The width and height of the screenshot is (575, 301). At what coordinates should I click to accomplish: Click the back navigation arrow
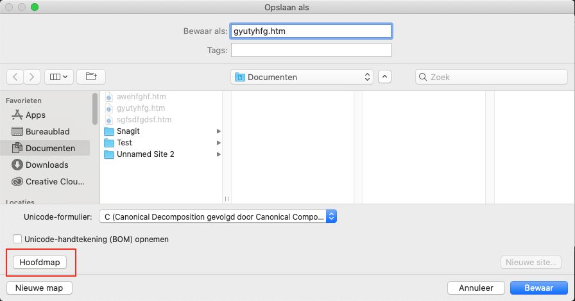pos(15,77)
